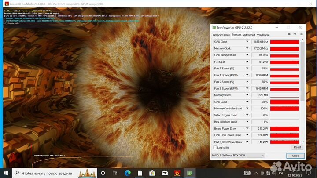
Task: Open Fan 1 Speed (%) dropdown
Action: pyautogui.click(x=247, y=69)
